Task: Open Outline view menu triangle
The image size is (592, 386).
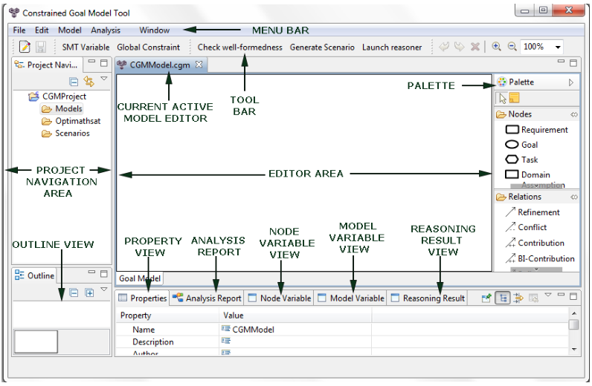Action: (x=104, y=289)
